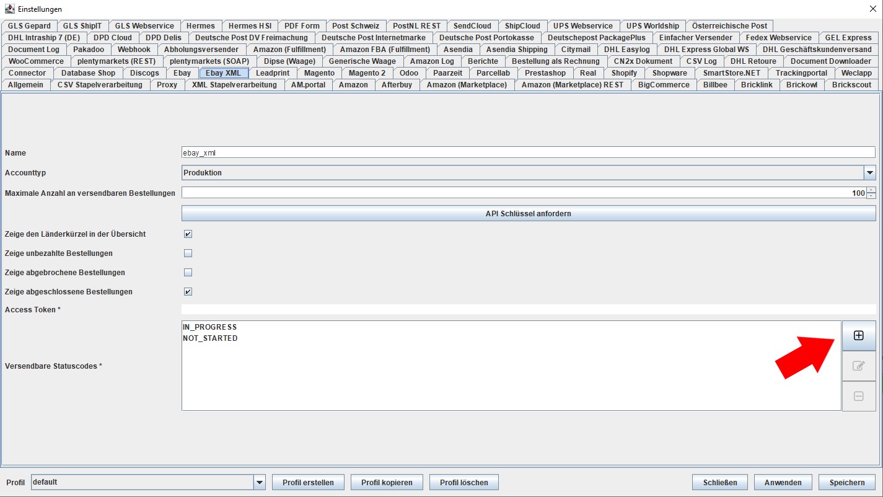Increase maximum order count by one
Viewport: 883px width, 497px height.
pyautogui.click(x=871, y=190)
